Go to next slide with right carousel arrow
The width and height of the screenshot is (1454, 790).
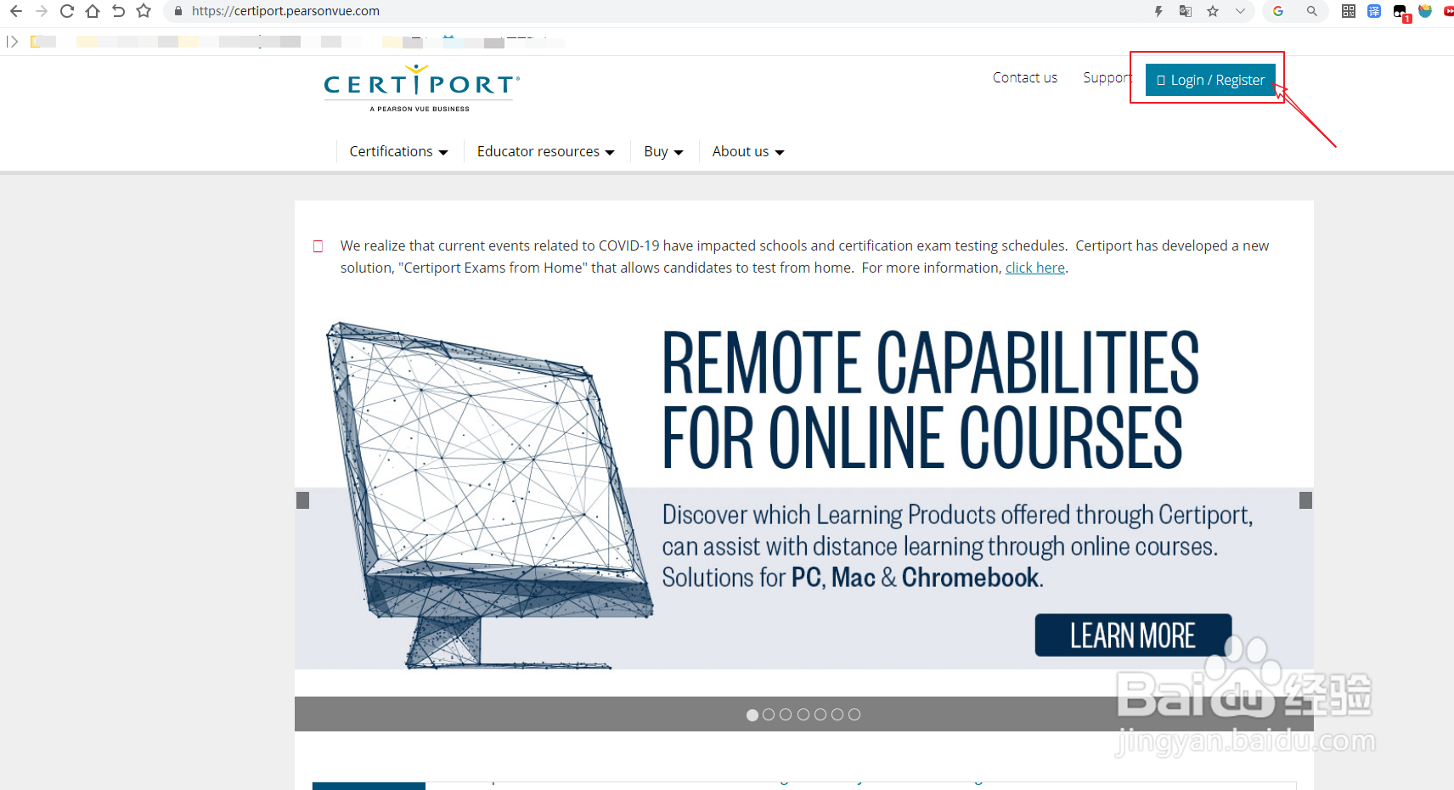(1306, 500)
